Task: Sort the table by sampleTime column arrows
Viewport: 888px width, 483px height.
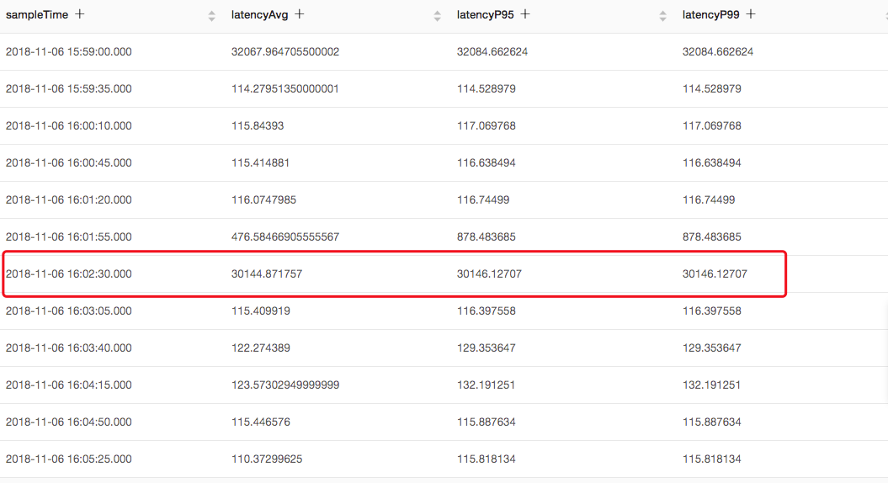Action: 212,17
